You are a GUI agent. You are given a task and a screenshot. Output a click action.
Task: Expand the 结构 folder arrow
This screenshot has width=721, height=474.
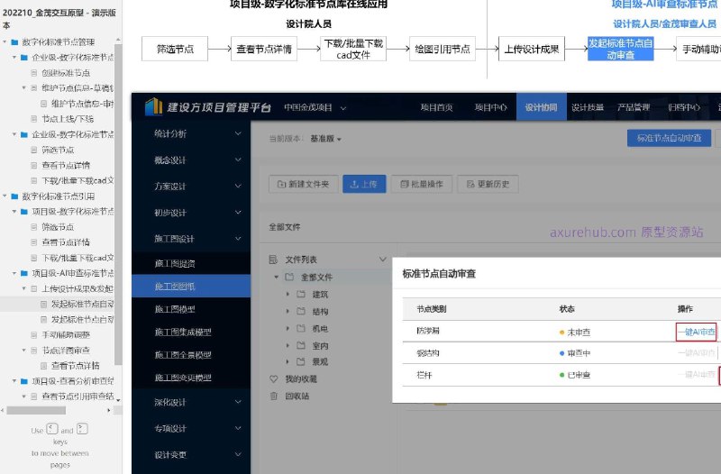click(x=287, y=311)
